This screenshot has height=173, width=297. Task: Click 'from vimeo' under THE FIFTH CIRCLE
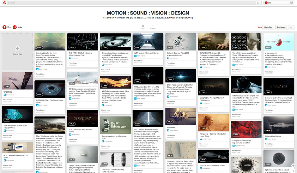click(x=76, y=58)
